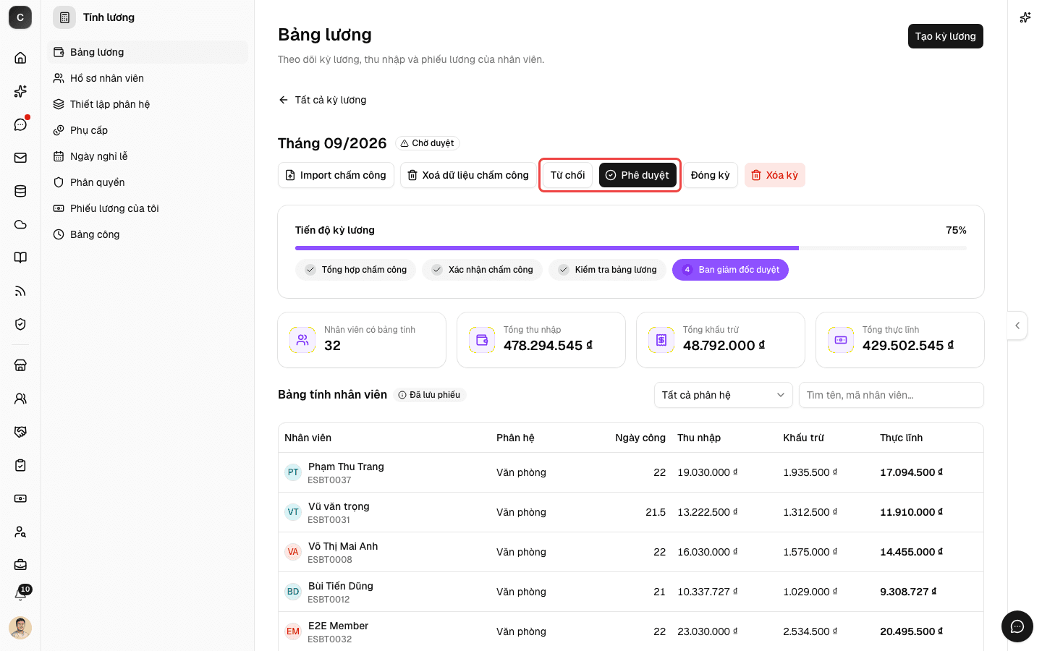
Task: Click the "Từ chối" button
Action: pos(567,175)
